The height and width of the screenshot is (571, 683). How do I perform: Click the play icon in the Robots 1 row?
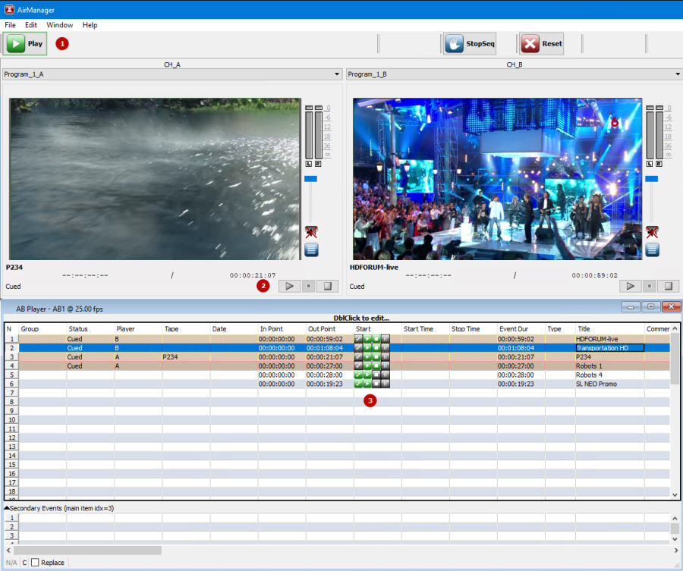coord(367,366)
